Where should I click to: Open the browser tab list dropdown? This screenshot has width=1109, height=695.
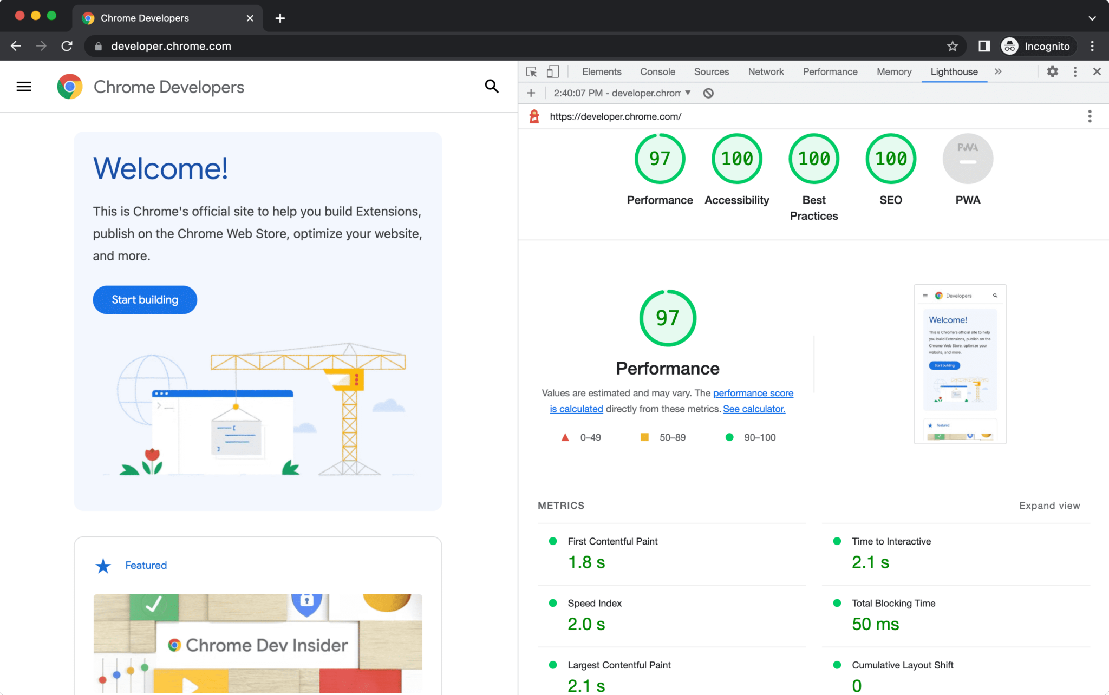point(1092,18)
